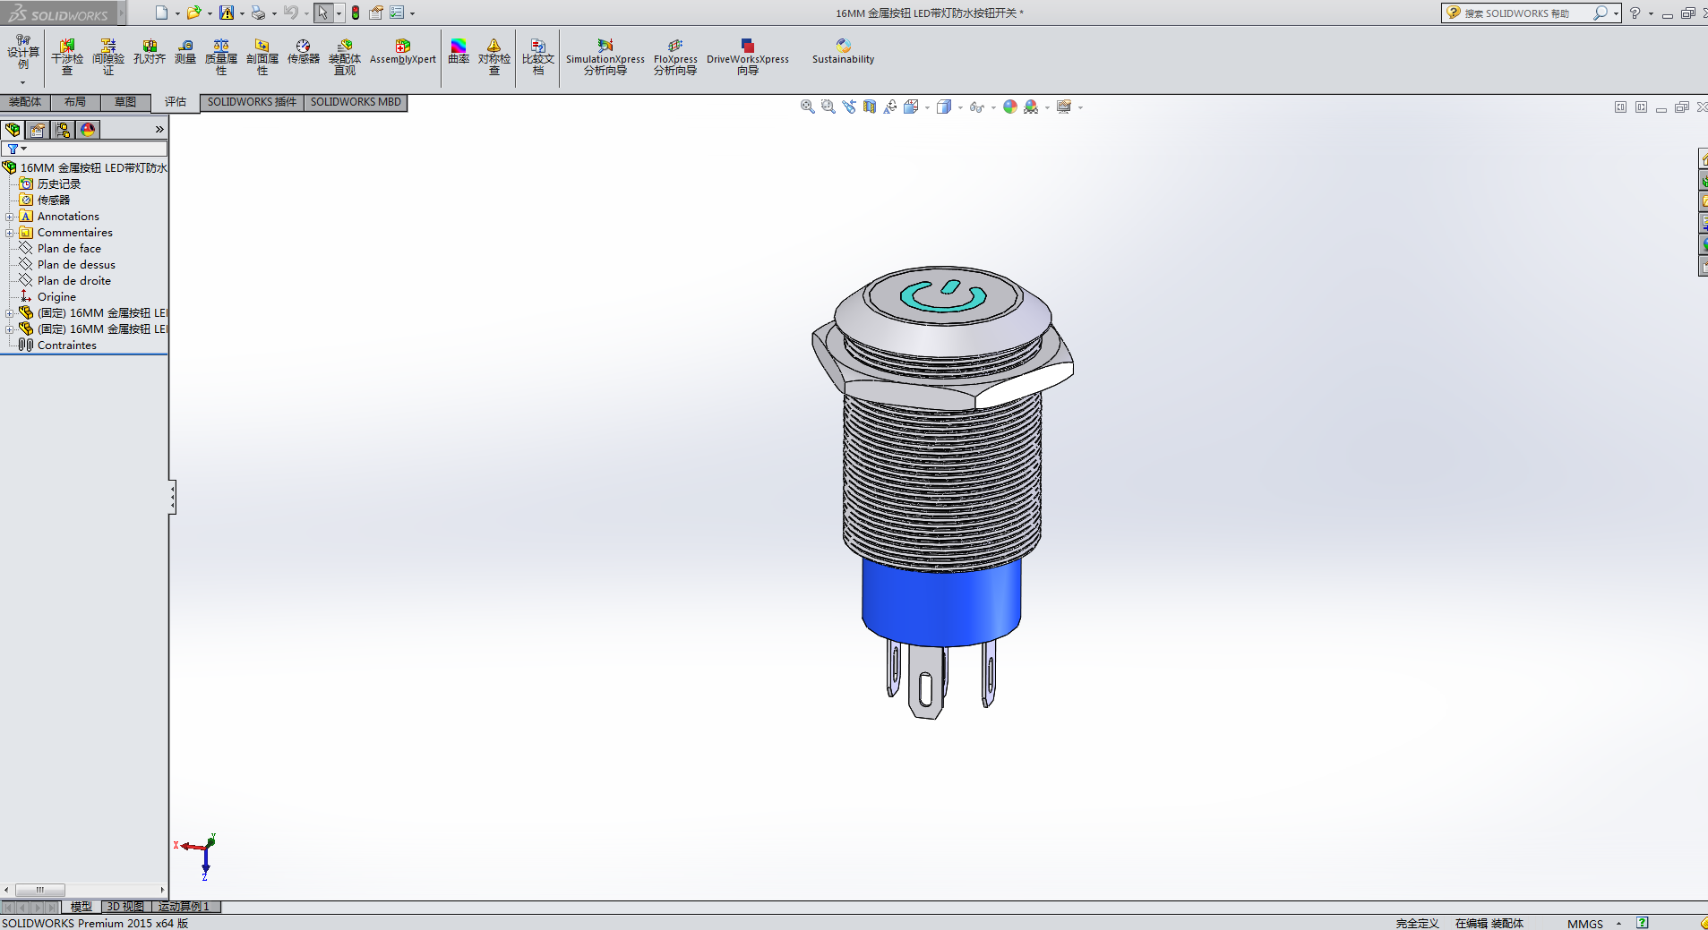Toggle the 曲率 curvature display

click(459, 53)
